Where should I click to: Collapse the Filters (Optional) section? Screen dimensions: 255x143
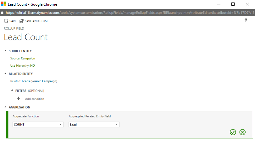(12, 90)
